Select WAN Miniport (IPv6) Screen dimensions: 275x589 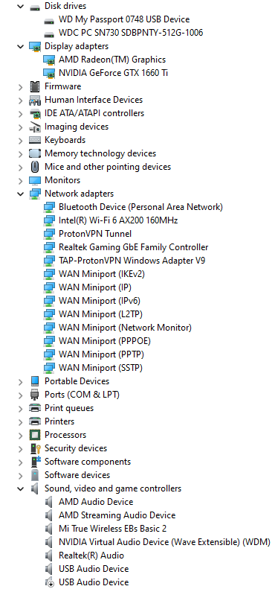coord(100,301)
